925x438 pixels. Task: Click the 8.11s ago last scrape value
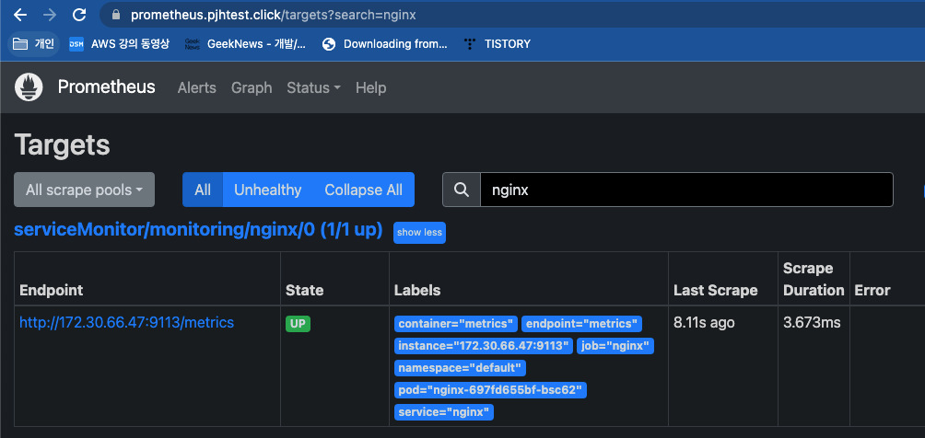705,323
